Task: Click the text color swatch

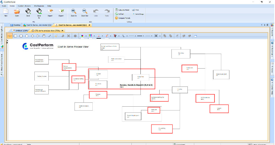Action: (x=99, y=36)
